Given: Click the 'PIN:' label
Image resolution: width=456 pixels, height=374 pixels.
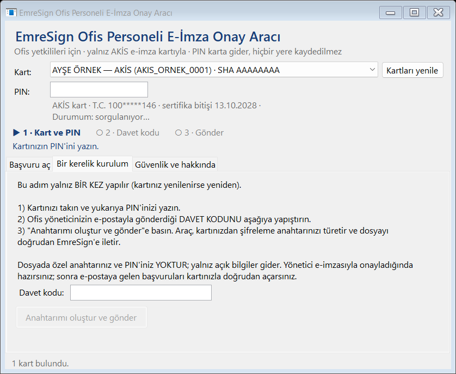Looking at the screenshot, I should click(22, 92).
